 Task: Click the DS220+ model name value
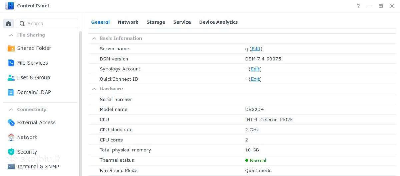point(254,109)
